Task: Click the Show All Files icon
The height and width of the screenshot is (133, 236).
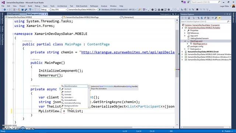Action: [208, 18]
